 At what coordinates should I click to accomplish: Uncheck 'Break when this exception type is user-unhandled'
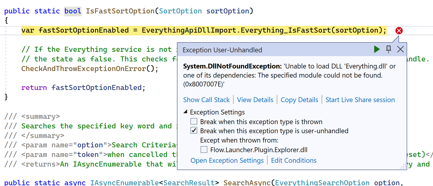[x=194, y=131]
